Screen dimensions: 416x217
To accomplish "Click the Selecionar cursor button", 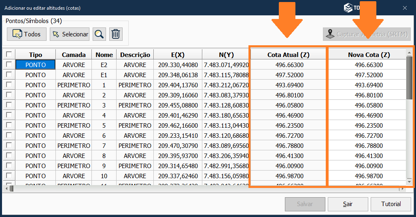I will [70, 34].
